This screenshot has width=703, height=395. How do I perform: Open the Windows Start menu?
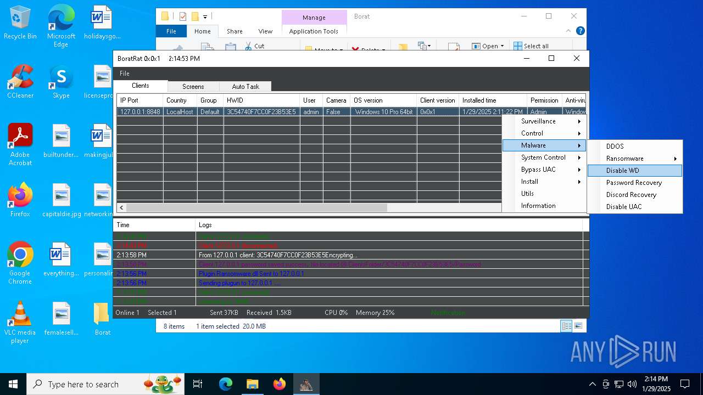tap(13, 384)
